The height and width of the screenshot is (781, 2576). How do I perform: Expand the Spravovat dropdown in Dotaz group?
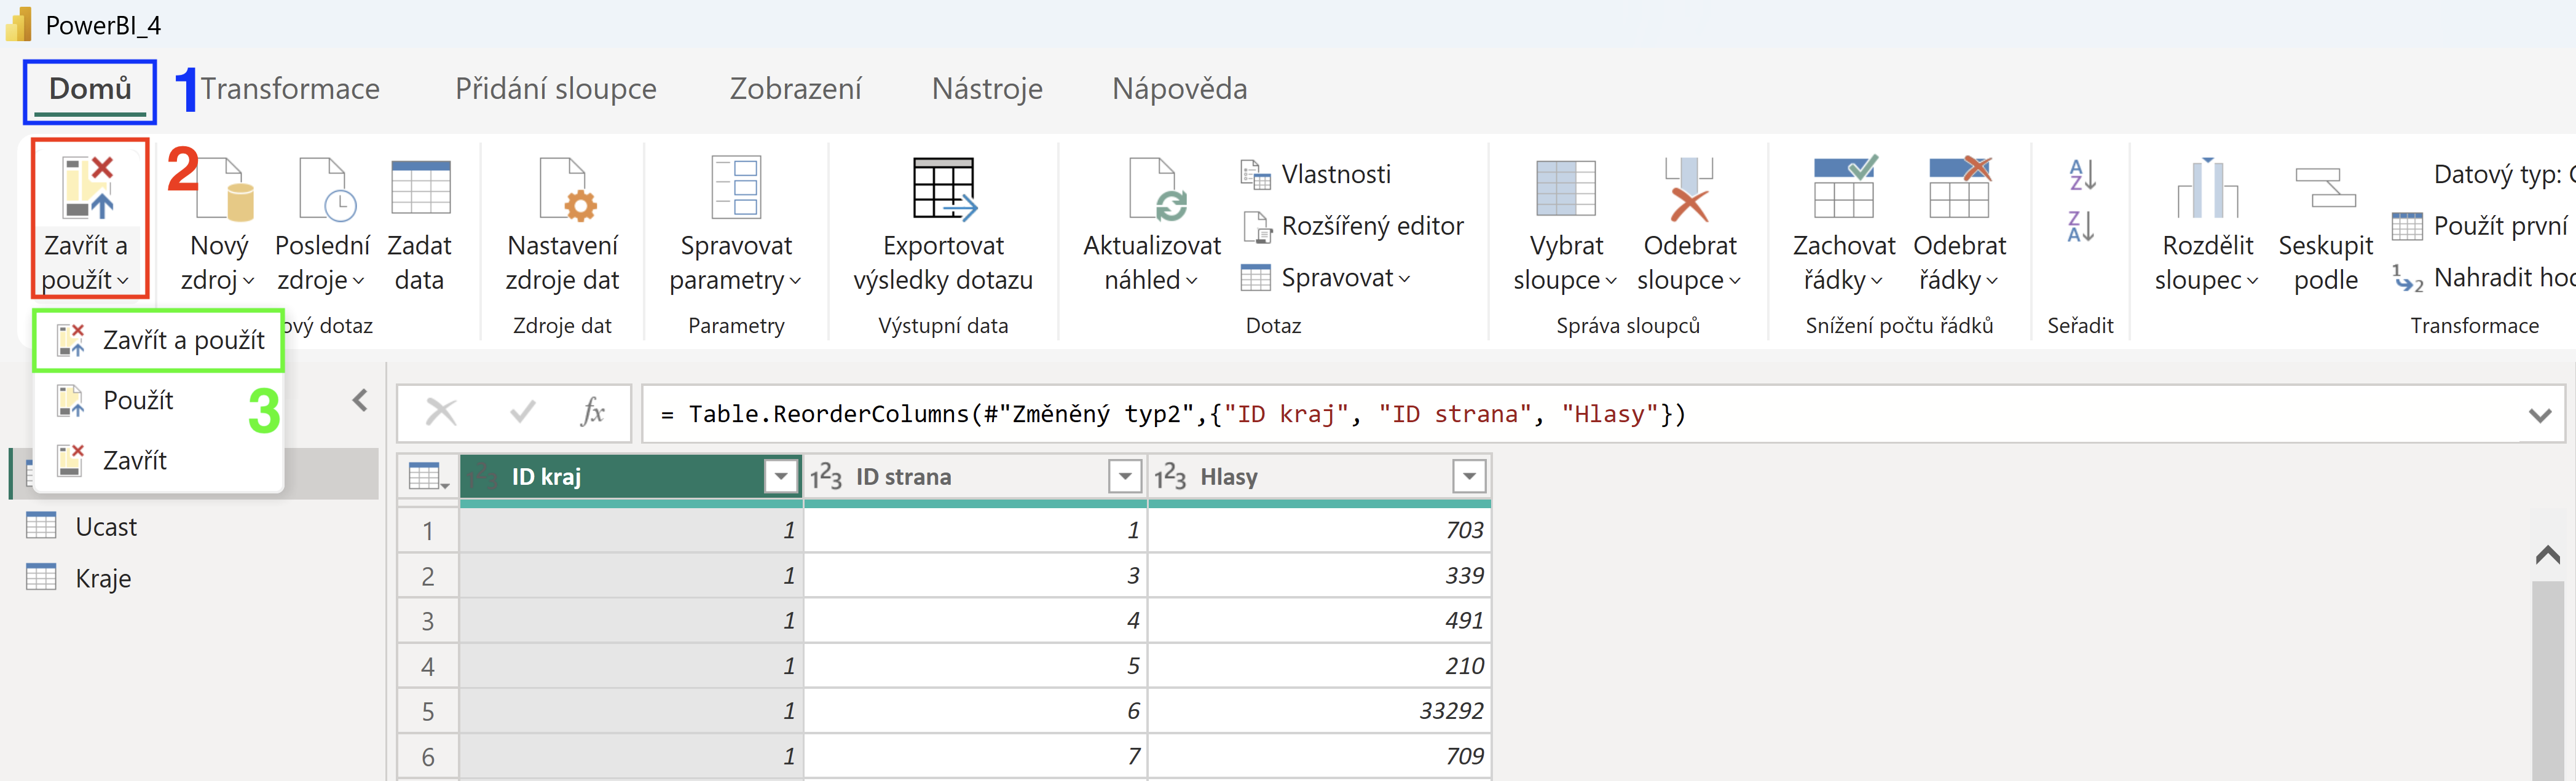coord(1326,278)
